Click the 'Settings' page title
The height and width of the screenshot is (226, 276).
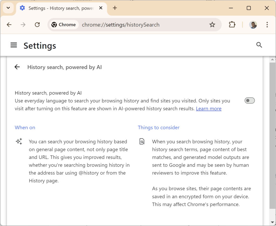coord(40,46)
